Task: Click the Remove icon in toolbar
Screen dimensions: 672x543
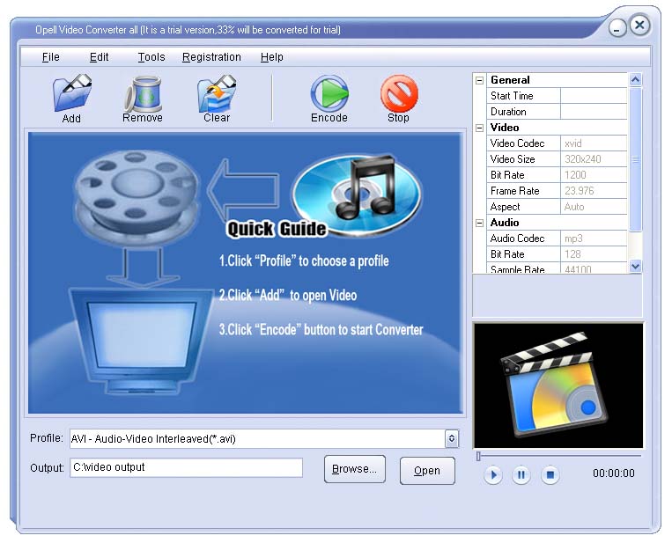Action: click(142, 96)
